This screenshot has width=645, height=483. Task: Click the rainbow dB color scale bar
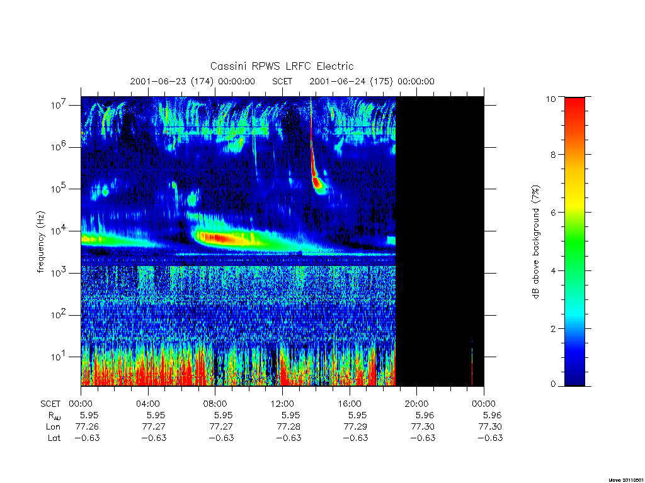574,241
